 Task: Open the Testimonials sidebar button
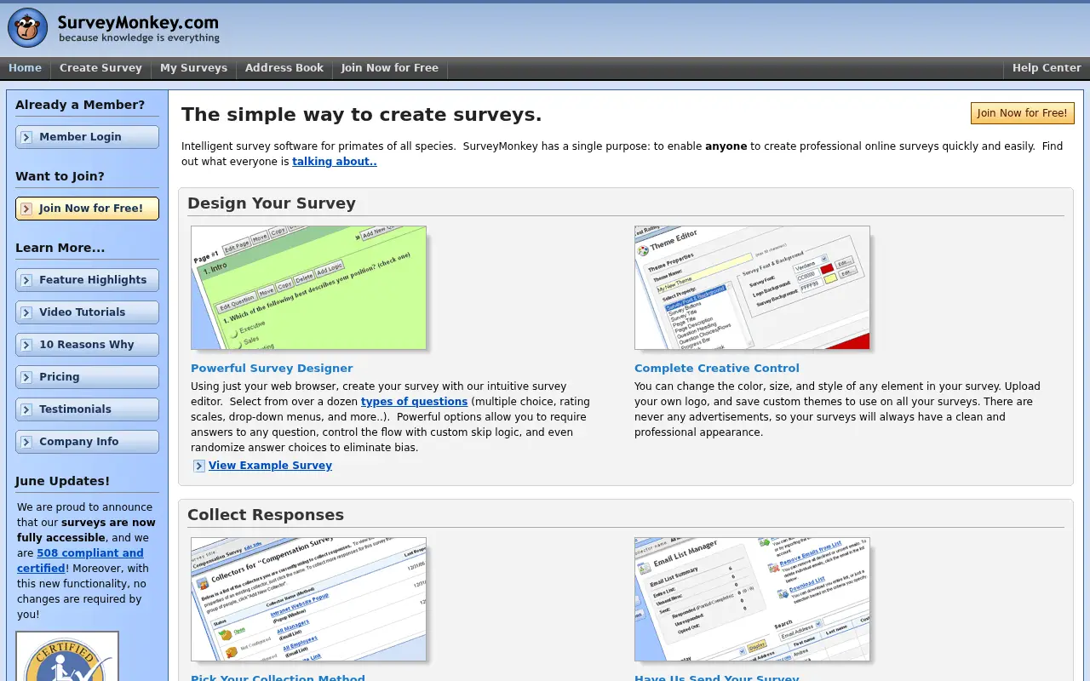pos(87,409)
